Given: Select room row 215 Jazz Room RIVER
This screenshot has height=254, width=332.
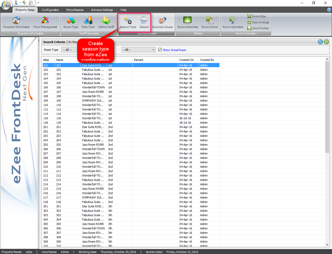Looking at the screenshot, I should coord(131,189).
